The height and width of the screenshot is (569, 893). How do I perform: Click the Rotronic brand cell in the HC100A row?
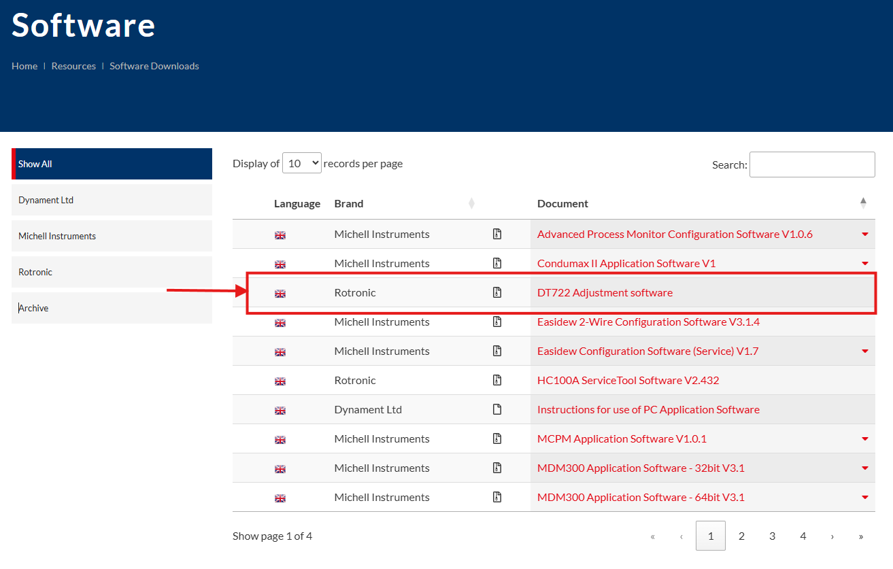pos(355,380)
